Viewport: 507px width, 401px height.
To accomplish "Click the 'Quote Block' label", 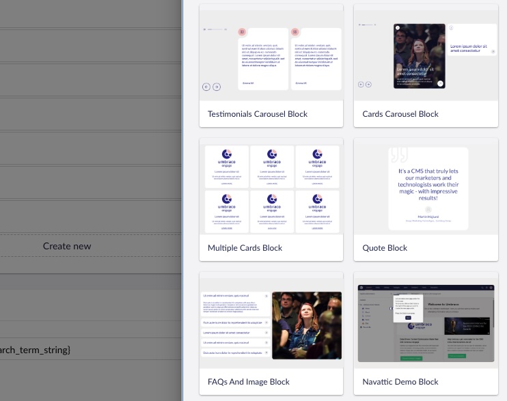I will [x=385, y=248].
